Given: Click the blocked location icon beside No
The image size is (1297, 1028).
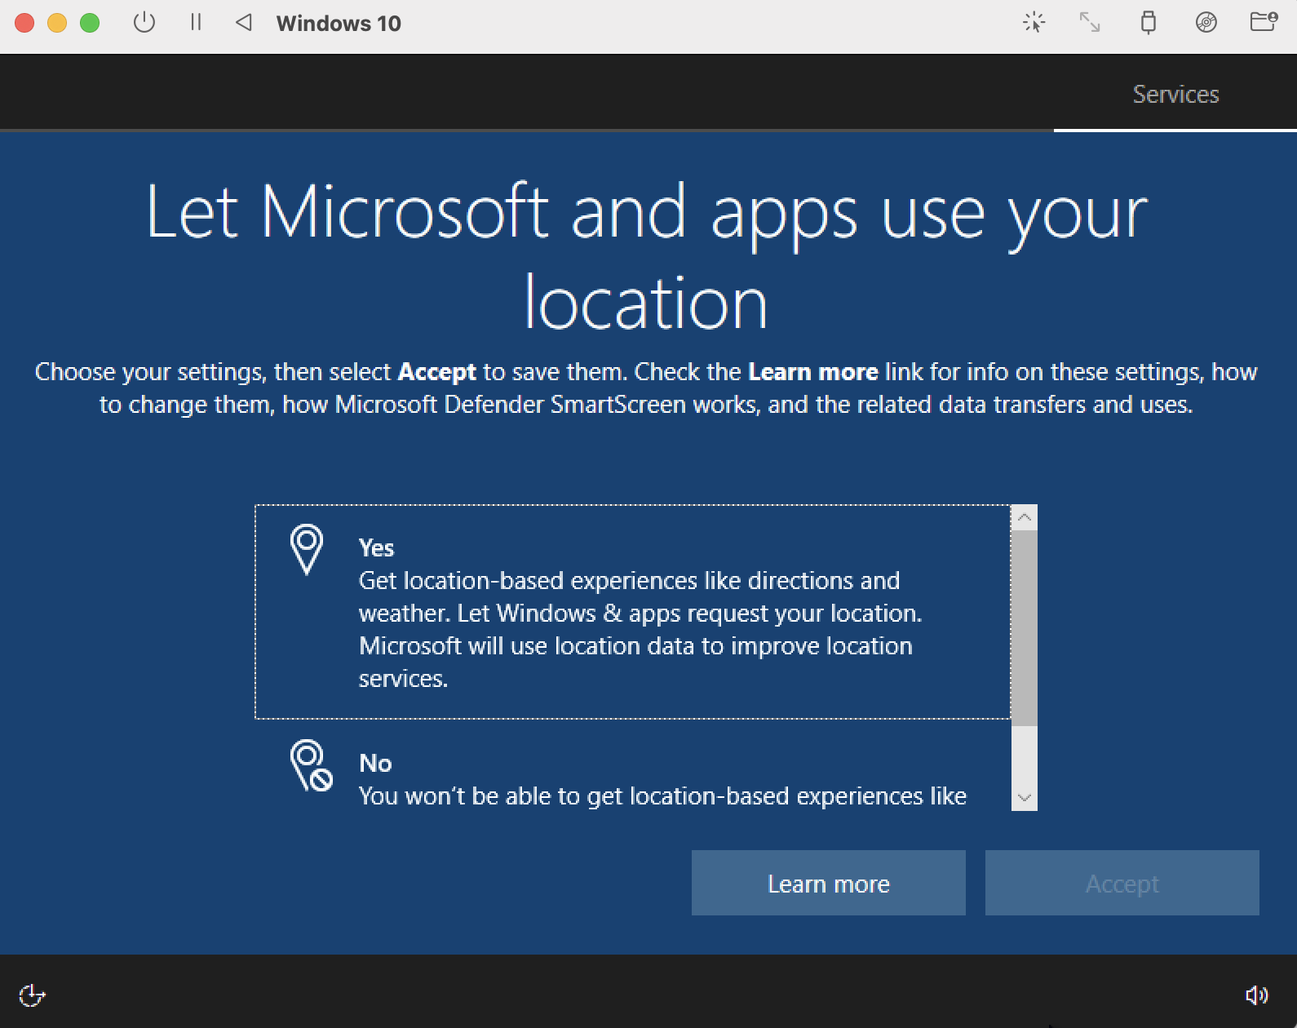Looking at the screenshot, I should click(311, 765).
